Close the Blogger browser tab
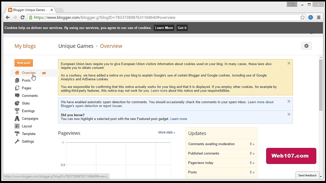 (x=52, y=10)
